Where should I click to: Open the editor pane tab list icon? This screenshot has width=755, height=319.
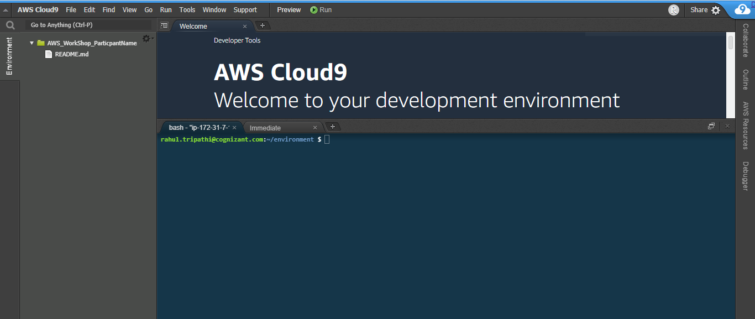tap(164, 25)
